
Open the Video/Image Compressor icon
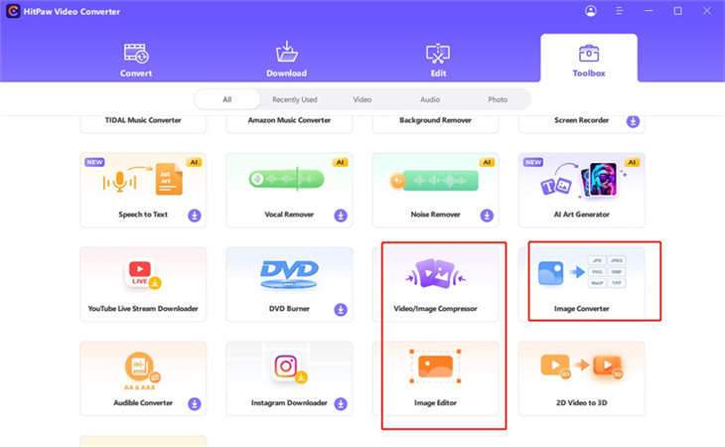[x=435, y=273]
